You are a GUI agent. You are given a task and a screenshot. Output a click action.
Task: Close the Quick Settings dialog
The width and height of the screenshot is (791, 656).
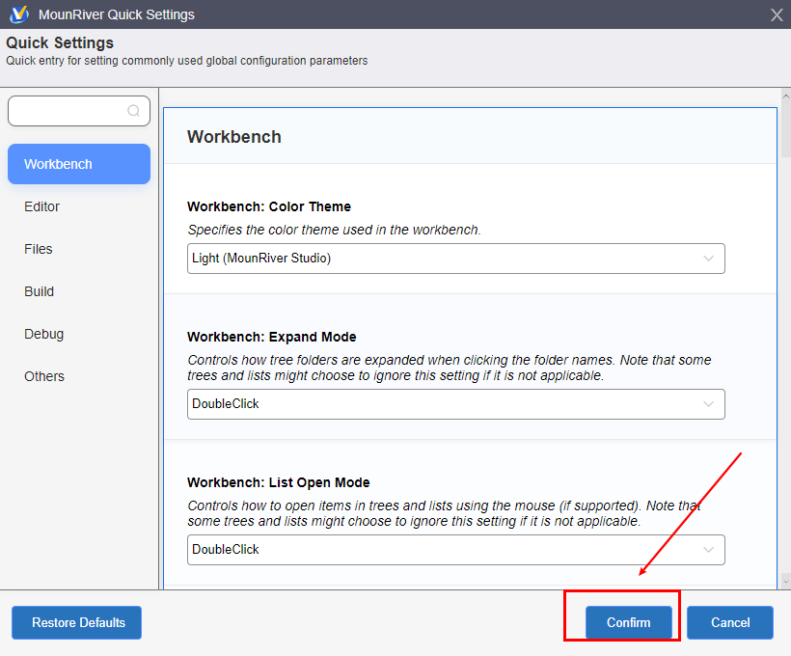click(x=777, y=14)
